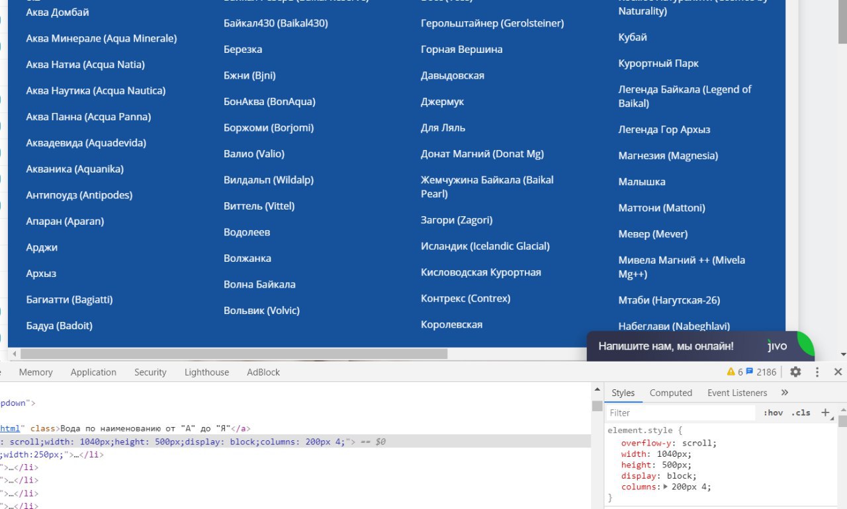Close the DevTools panel
This screenshot has height=509, width=847.
point(838,372)
